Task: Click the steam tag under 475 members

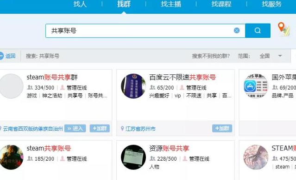Action: pyautogui.click(x=283, y=167)
